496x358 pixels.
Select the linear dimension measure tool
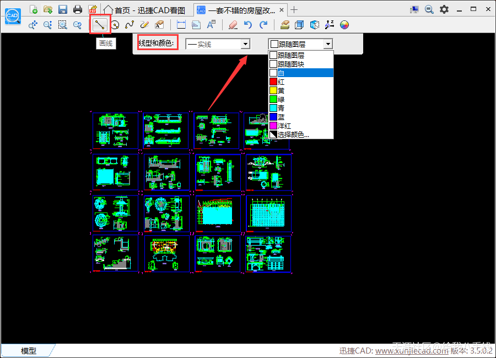coord(181,25)
